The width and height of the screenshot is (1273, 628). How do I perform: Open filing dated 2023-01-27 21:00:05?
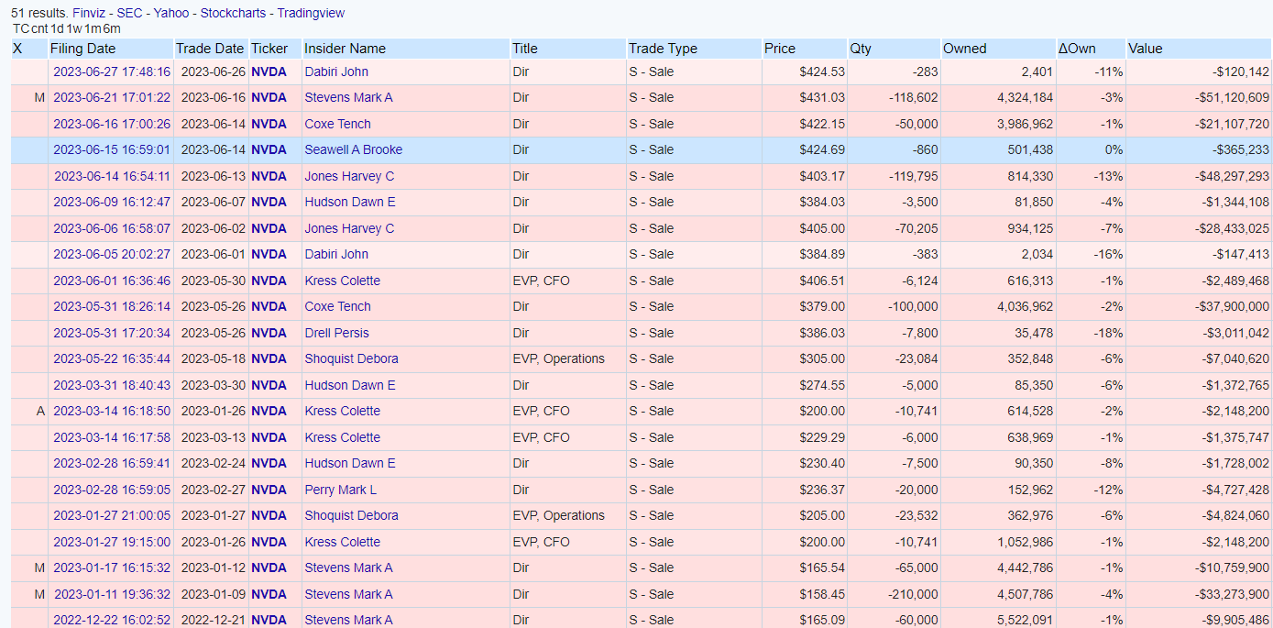(x=112, y=515)
